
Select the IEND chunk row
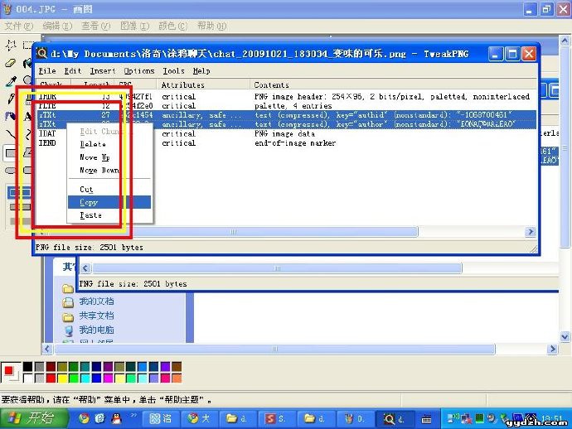tap(48, 143)
